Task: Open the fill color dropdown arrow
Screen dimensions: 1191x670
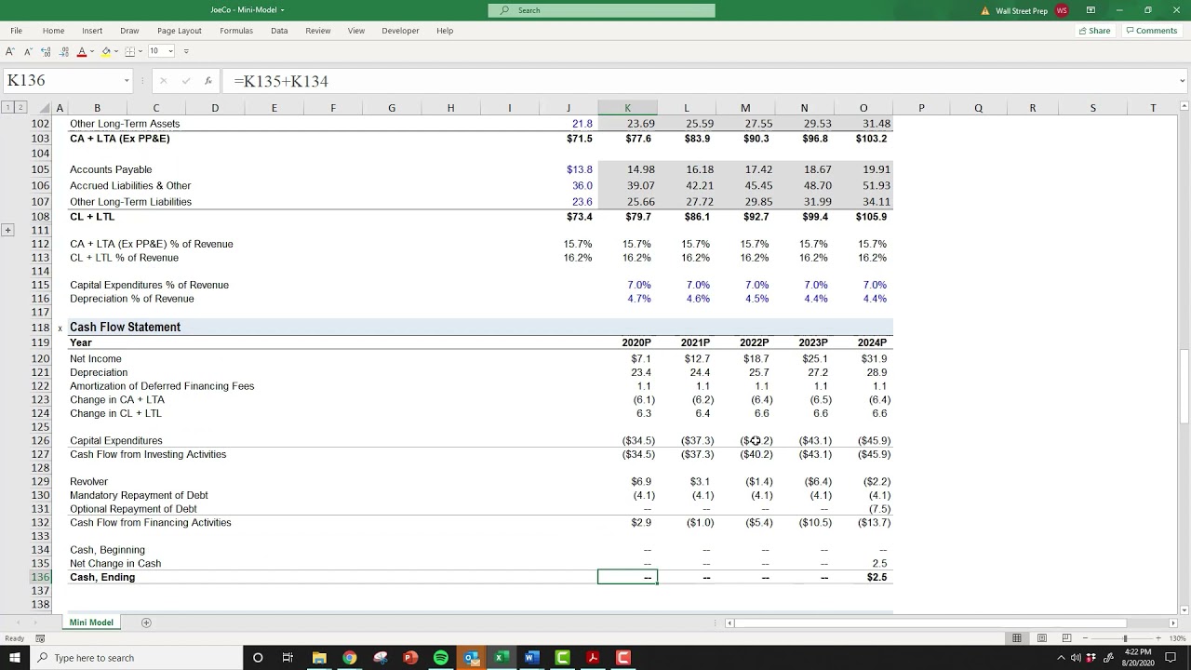Action: (x=115, y=51)
